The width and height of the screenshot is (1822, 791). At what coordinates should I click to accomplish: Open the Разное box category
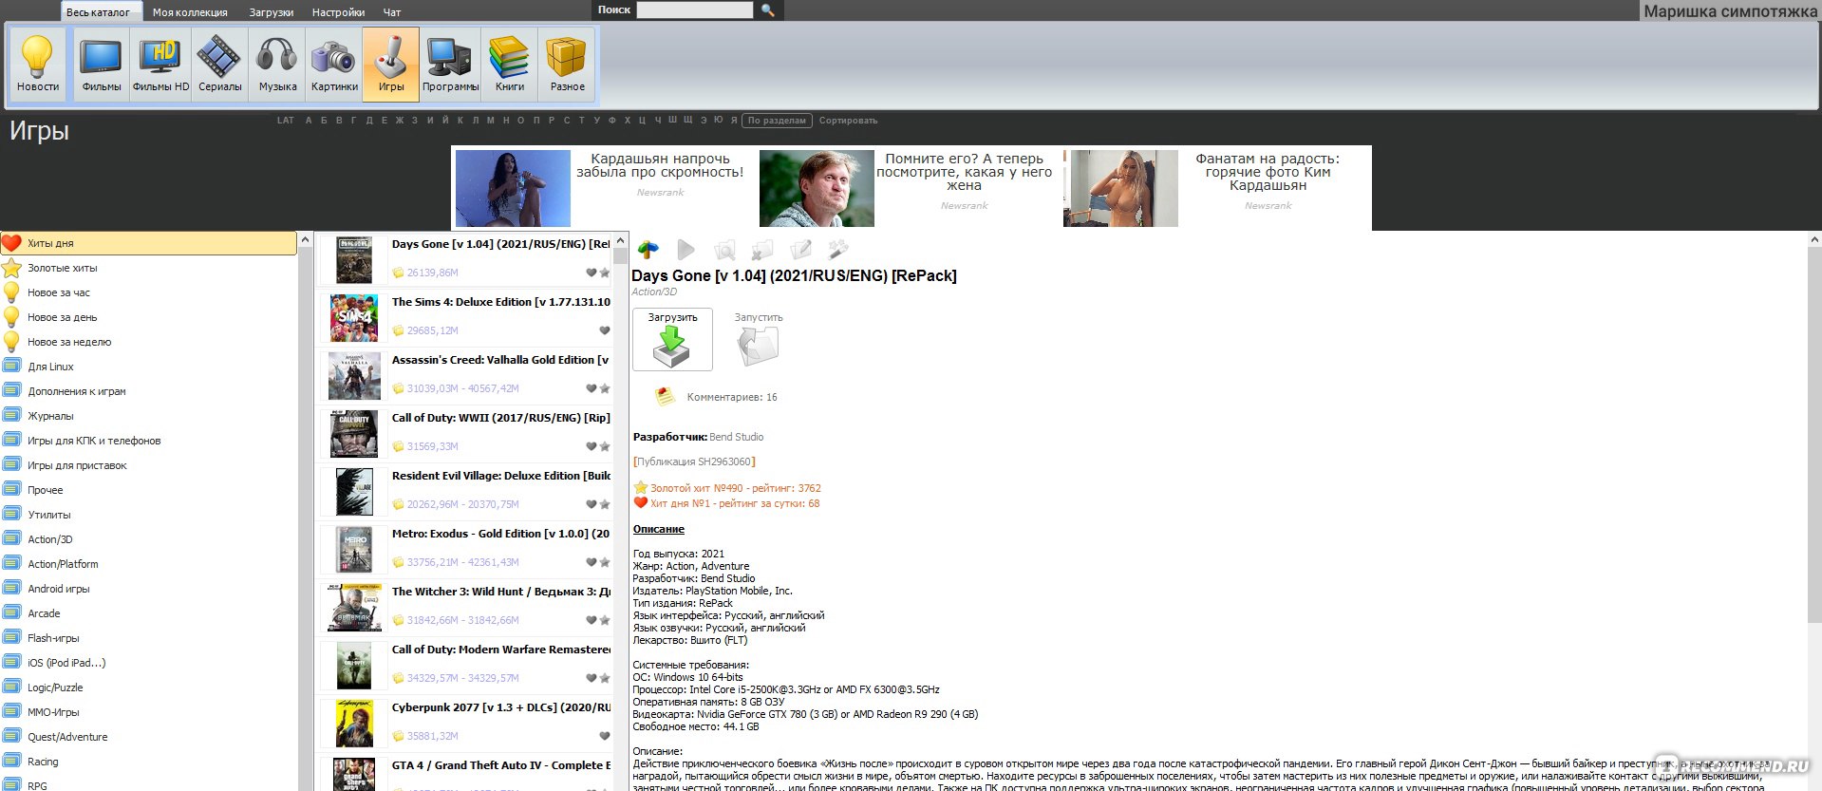tap(567, 65)
